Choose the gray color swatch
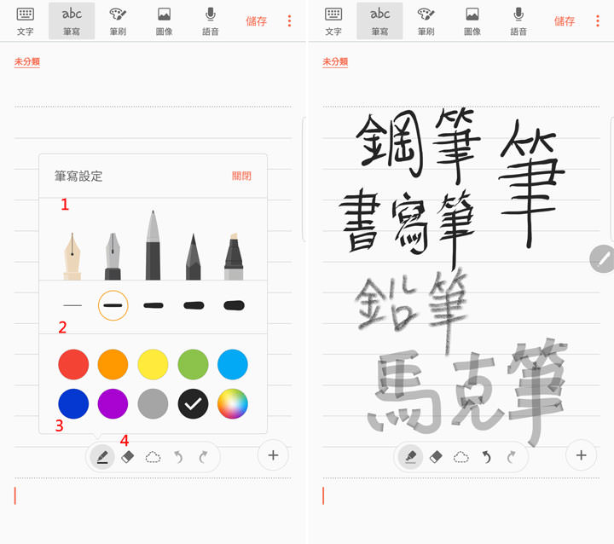 click(153, 404)
